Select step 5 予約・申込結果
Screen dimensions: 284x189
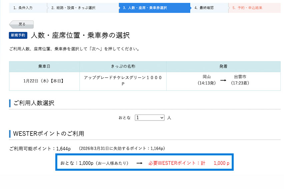coord(252,8)
